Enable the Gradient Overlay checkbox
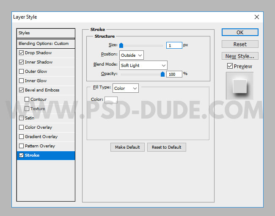 pos(22,136)
